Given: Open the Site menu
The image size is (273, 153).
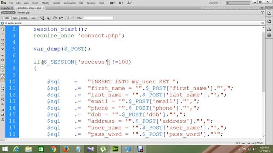Looking at the screenshot, I should (81, 3).
